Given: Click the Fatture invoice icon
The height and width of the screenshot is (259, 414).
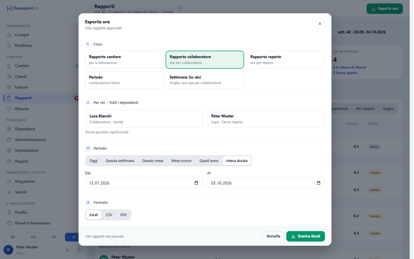Looking at the screenshot, I should [9, 87].
